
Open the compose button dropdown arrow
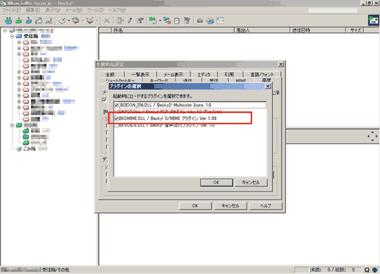(69, 21)
